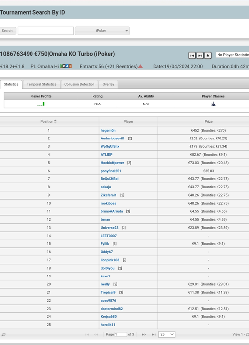Click the shark Player Classes icon

point(213,104)
